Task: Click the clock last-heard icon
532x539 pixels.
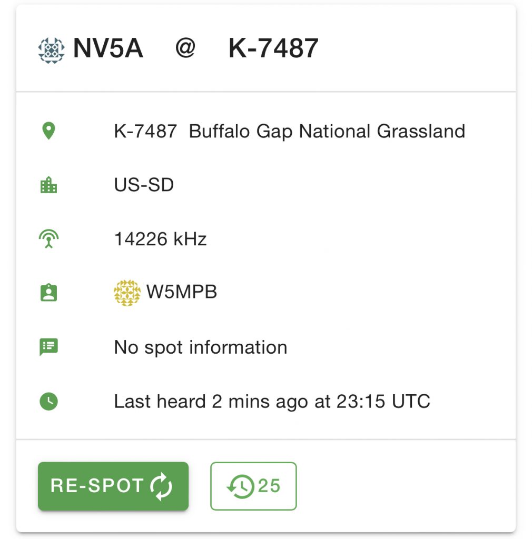Action: [48, 402]
